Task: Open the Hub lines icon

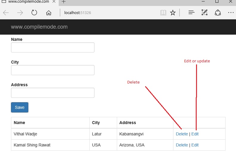Action: [191, 13]
